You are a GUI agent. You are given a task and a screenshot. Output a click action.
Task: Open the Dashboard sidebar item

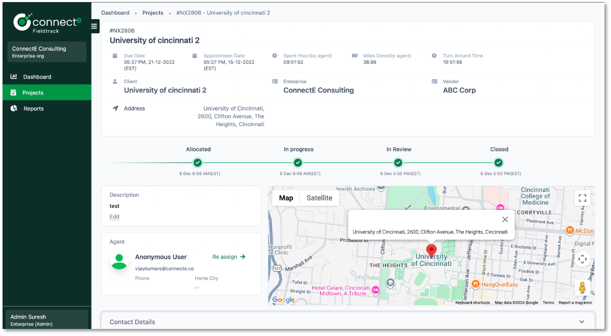[x=47, y=77]
